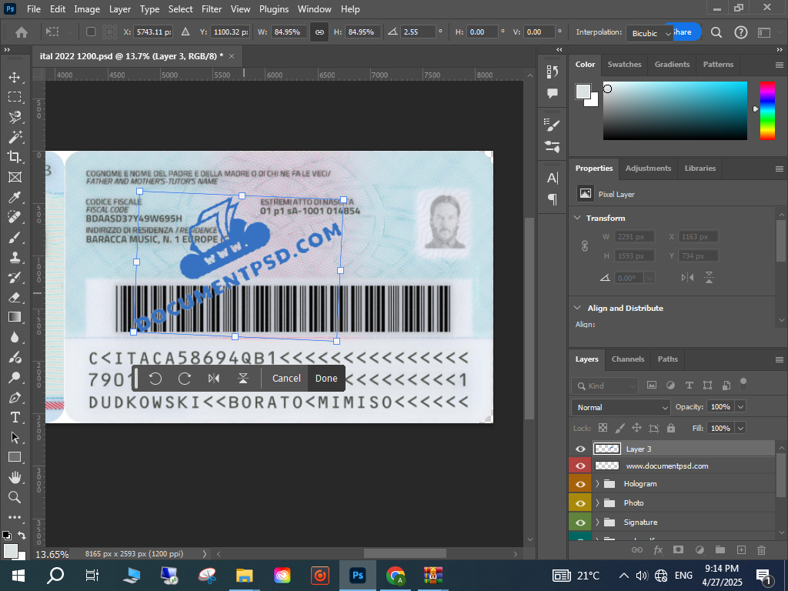The height and width of the screenshot is (591, 788).
Task: Select the Spot Healing Brush tool
Action: coord(15,217)
